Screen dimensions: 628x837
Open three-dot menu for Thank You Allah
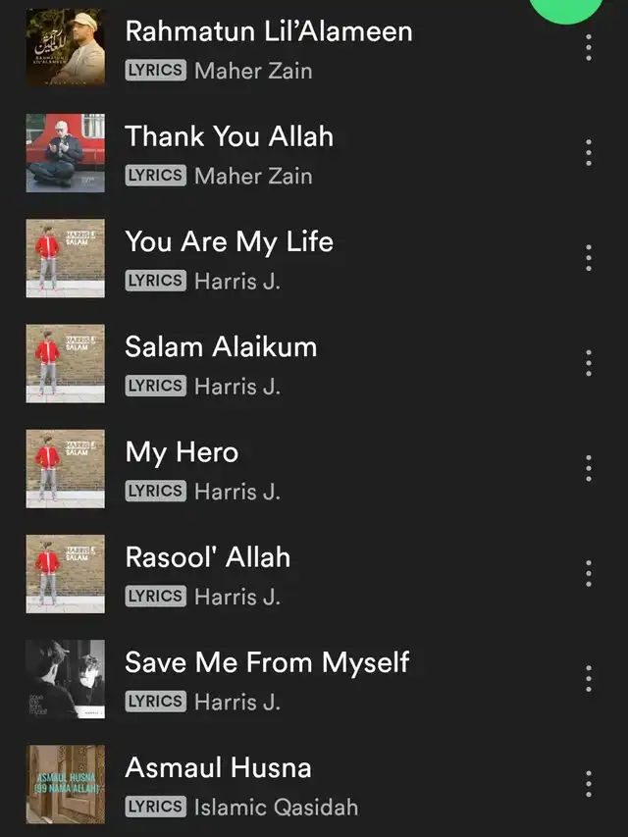point(589,153)
